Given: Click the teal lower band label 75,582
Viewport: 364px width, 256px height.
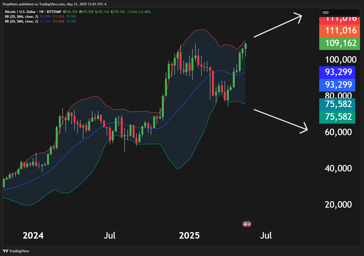Looking at the screenshot, I should (337, 104).
